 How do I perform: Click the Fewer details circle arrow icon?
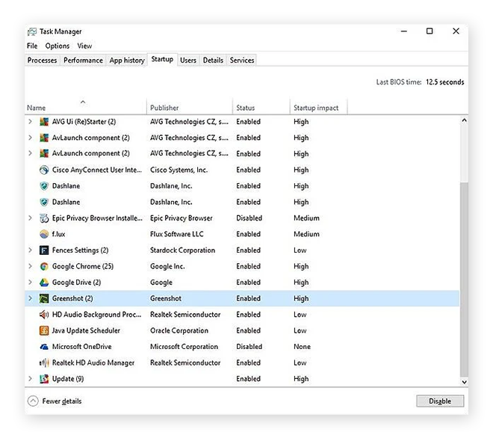tap(33, 401)
